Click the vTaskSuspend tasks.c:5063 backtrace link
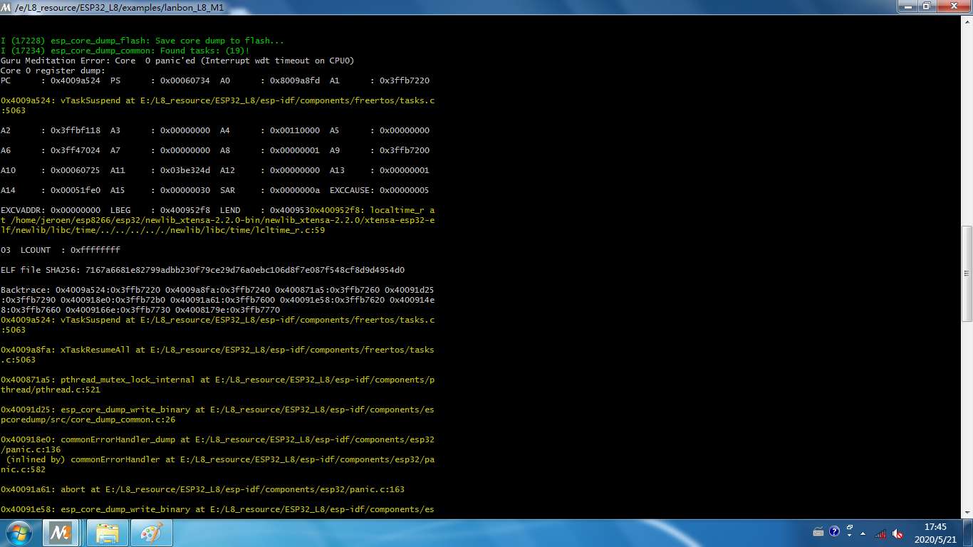 pos(214,320)
